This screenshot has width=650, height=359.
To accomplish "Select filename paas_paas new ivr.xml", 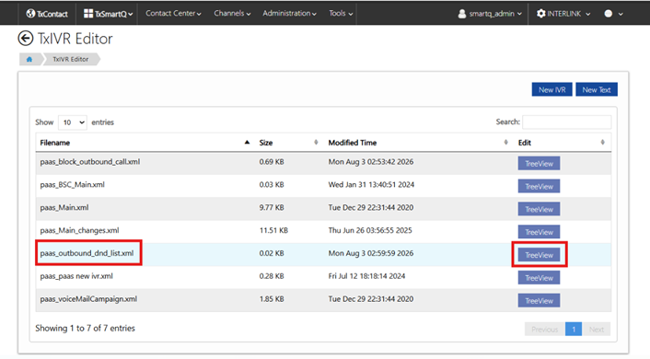I will pos(76,275).
